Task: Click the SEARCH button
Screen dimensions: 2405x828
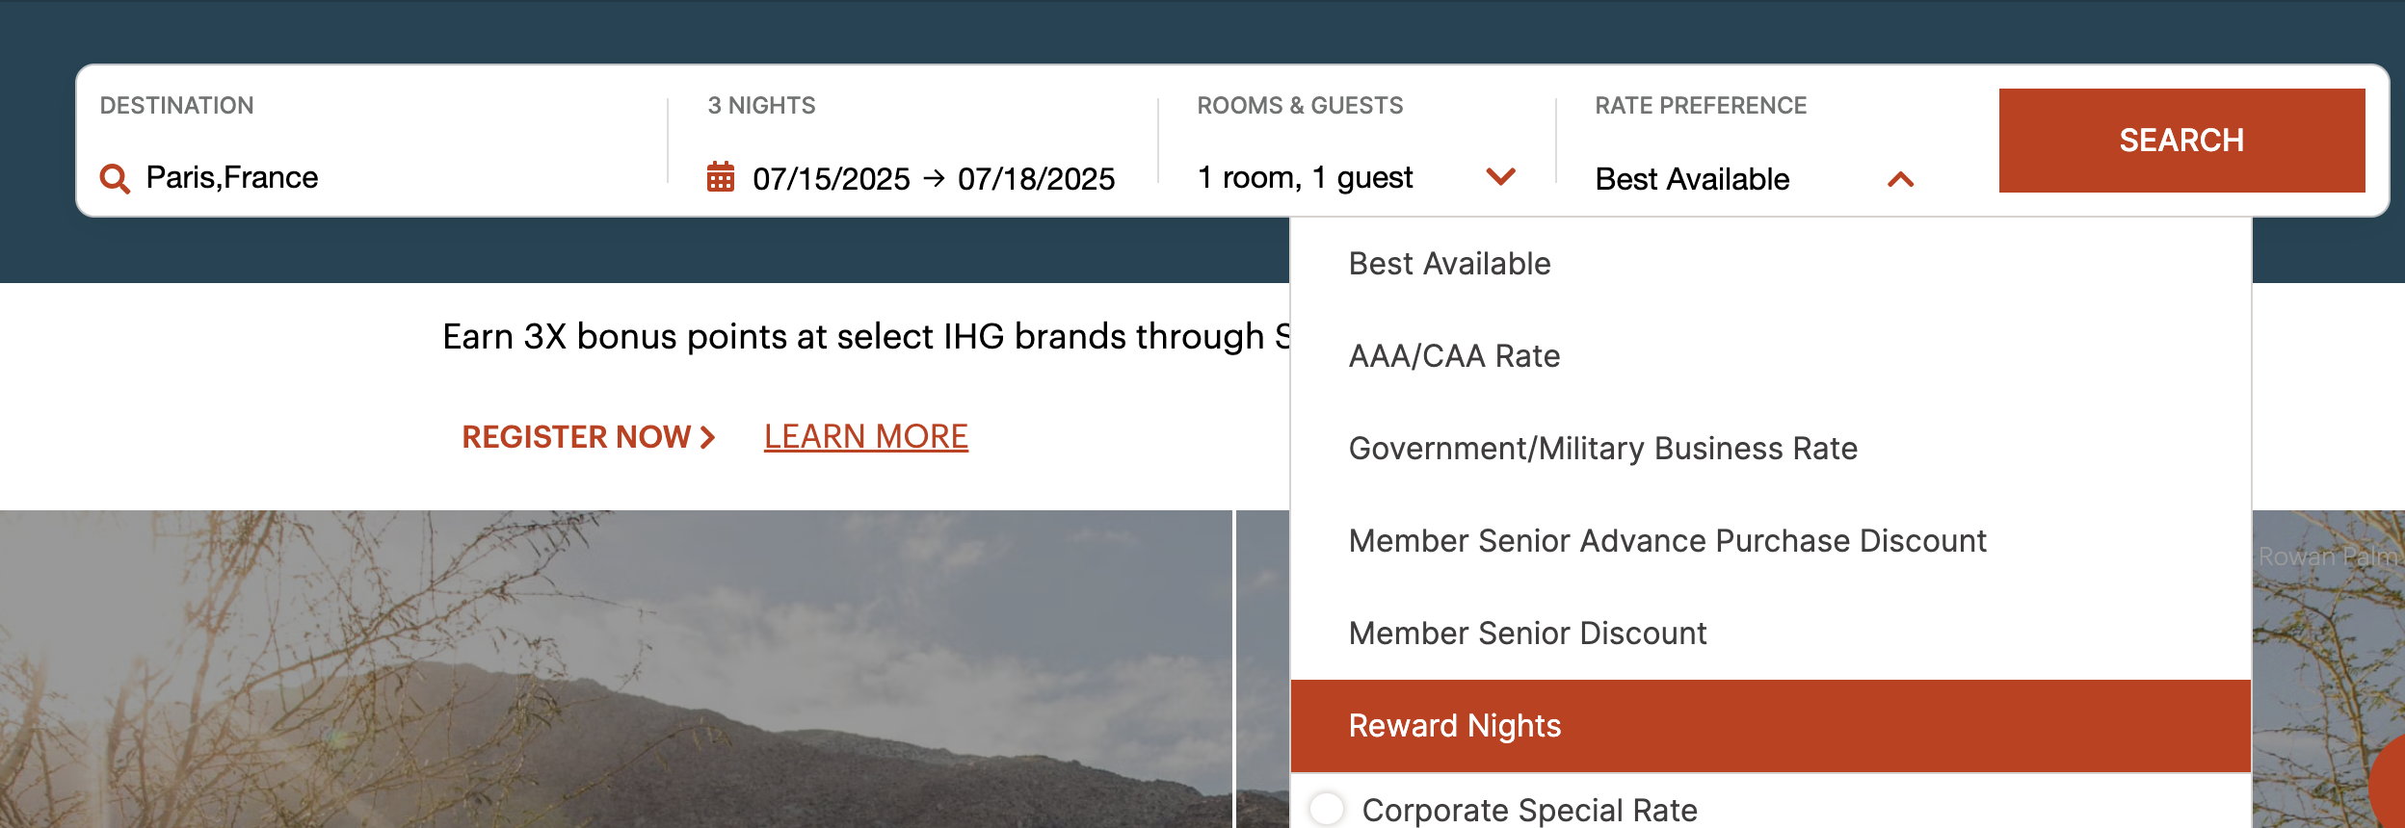Action: click(x=2181, y=141)
